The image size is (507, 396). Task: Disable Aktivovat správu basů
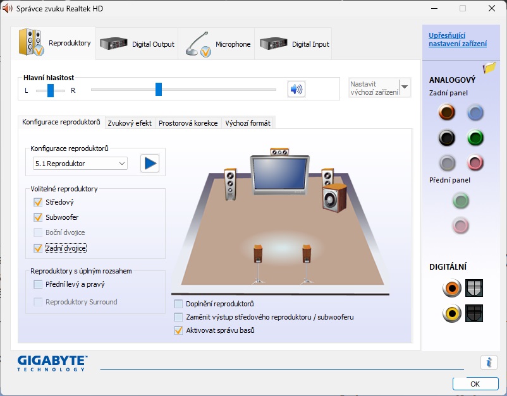point(178,330)
